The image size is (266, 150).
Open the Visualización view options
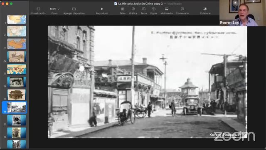click(38, 11)
